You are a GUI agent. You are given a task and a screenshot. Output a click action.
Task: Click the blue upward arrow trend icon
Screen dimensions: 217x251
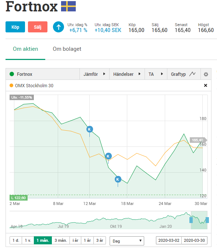pyautogui.click(x=58, y=27)
